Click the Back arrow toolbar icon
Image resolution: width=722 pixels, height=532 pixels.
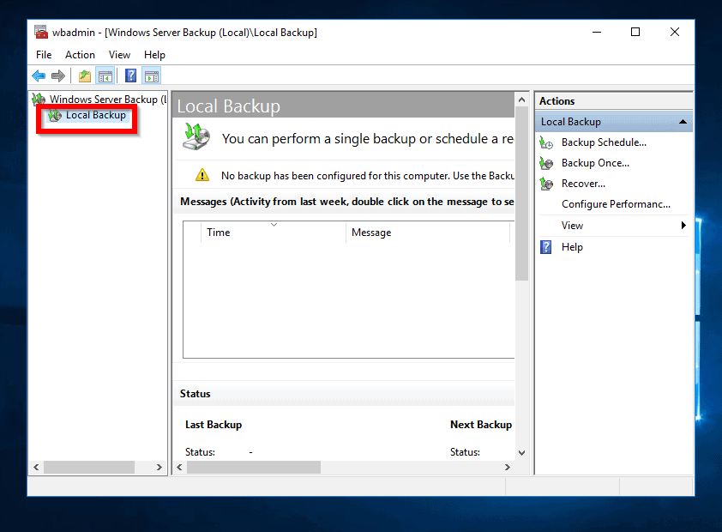pyautogui.click(x=39, y=76)
